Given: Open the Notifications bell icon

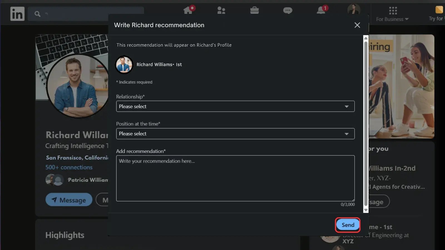Looking at the screenshot, I should [321, 11].
